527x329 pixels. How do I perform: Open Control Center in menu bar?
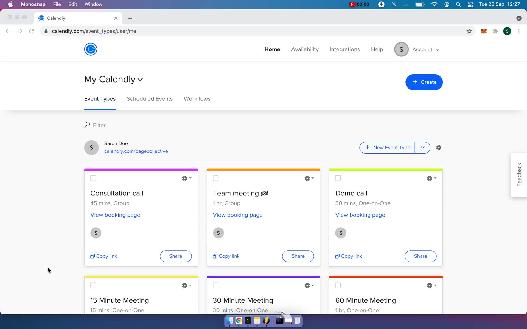[470, 4]
